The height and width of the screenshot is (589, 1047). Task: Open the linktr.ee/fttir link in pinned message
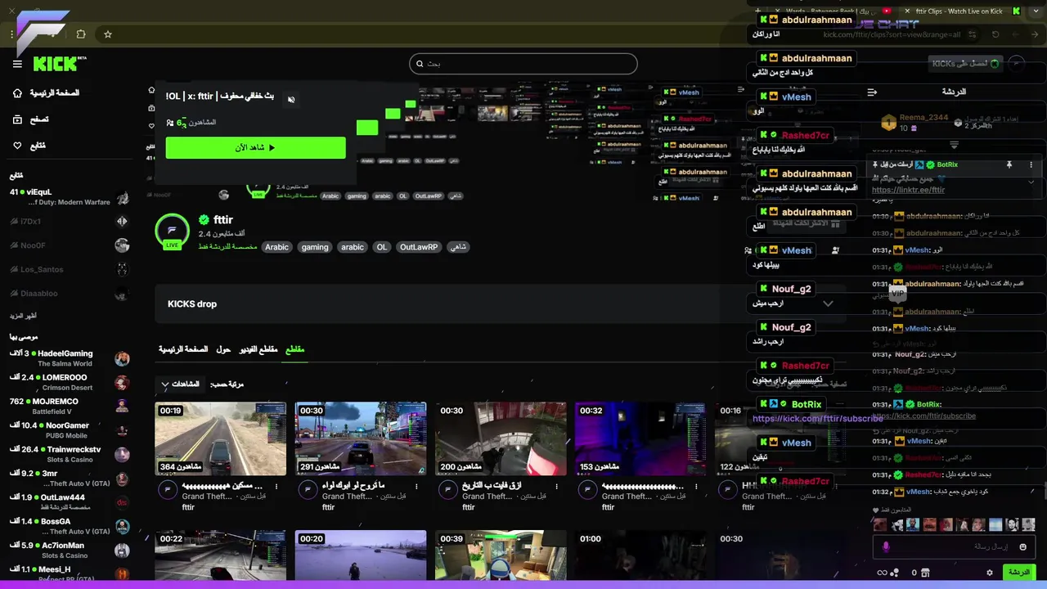pos(908,190)
